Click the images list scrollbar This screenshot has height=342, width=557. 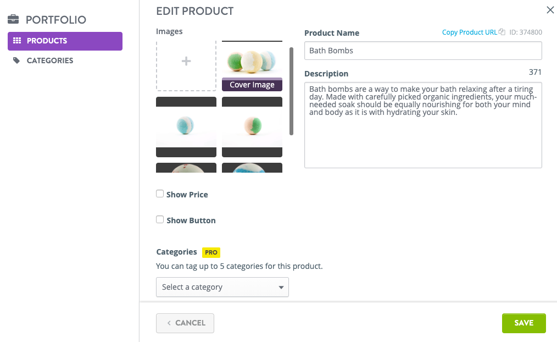(x=291, y=91)
